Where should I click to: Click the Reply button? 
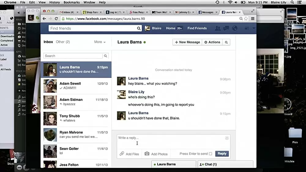pyautogui.click(x=222, y=154)
